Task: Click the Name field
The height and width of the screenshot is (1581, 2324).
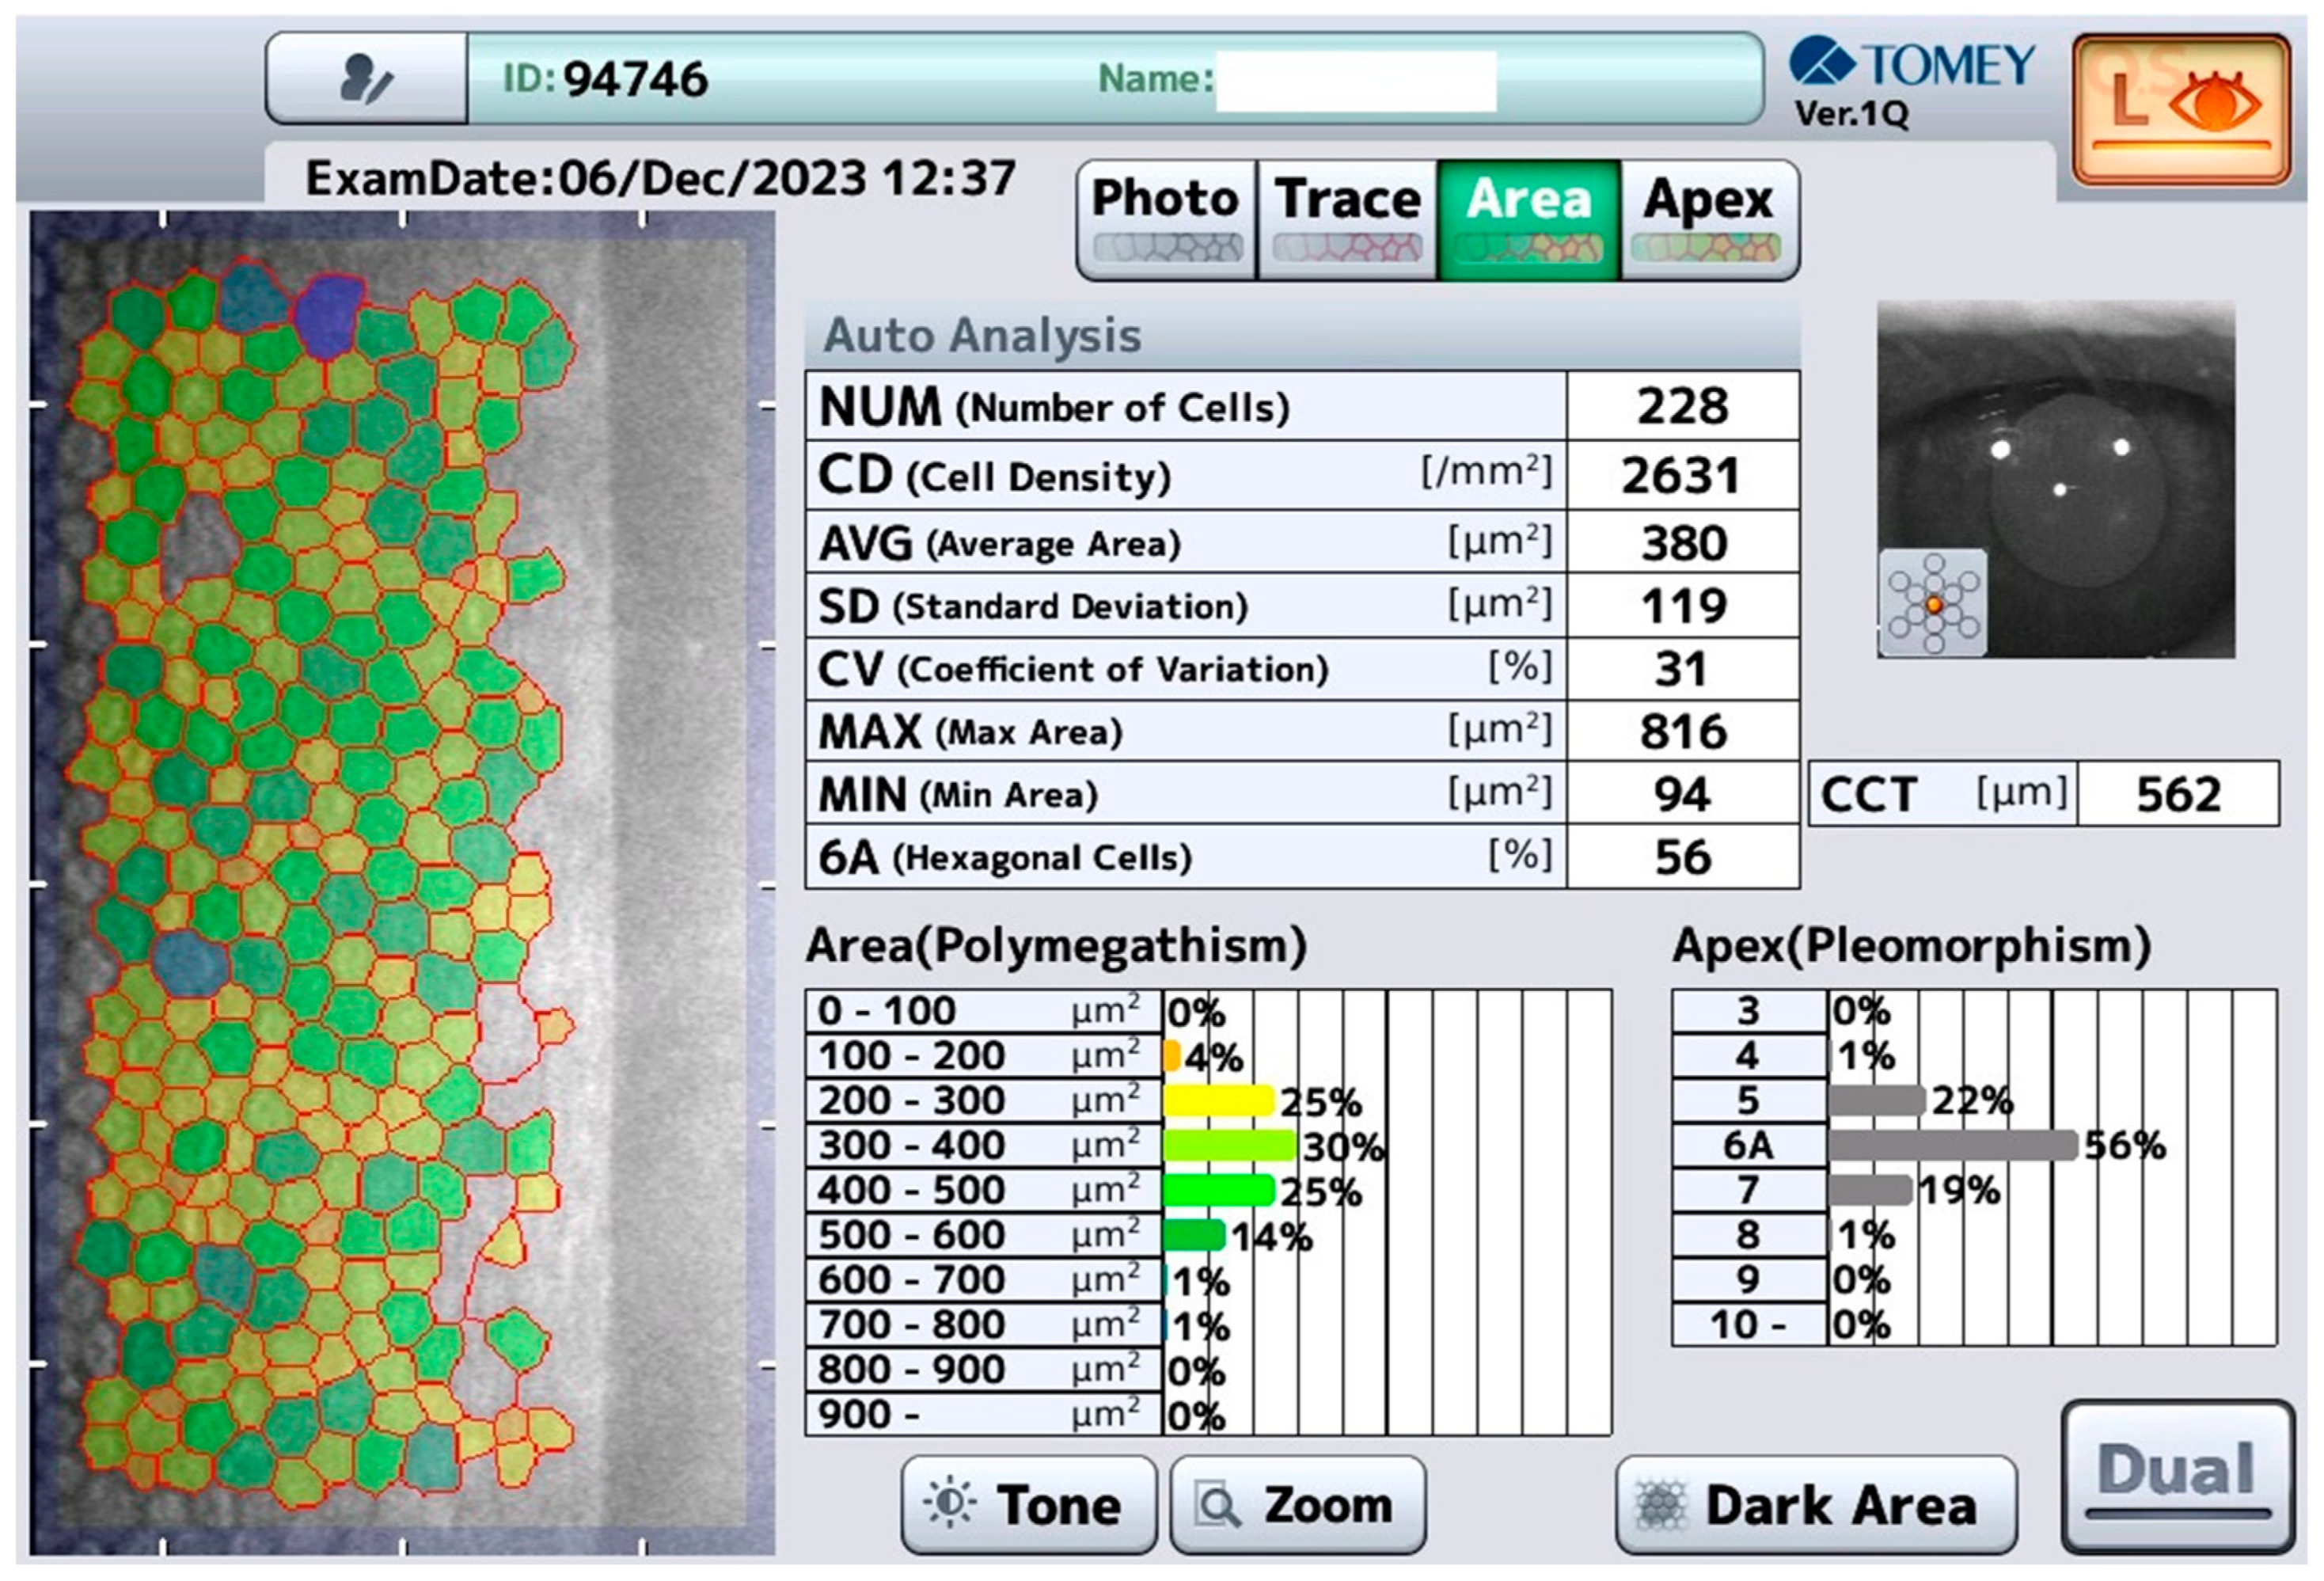Action: tap(1355, 80)
